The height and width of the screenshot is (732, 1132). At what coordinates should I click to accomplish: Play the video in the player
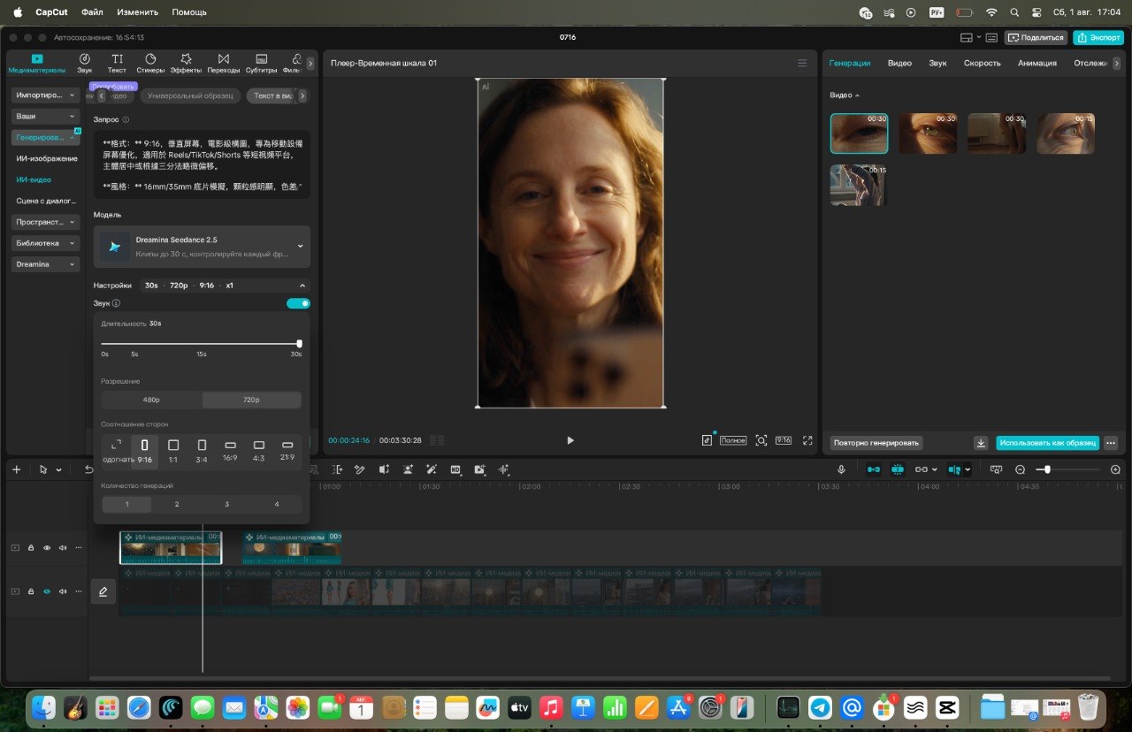click(x=570, y=440)
